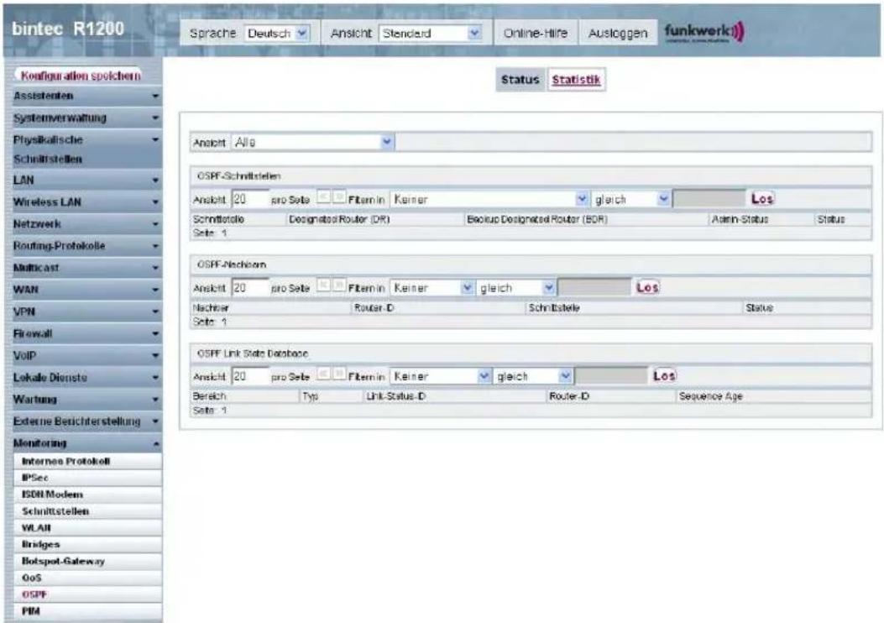The width and height of the screenshot is (884, 623).
Task: Click per-page field in OSPF-Schnittstellen
Action: [x=250, y=199]
